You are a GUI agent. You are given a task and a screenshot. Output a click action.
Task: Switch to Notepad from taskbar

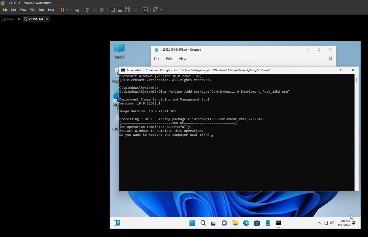(268, 223)
